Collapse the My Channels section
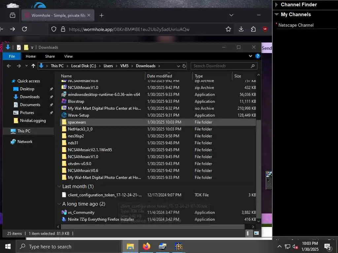This screenshot has width=338, height=253. pos(277,14)
